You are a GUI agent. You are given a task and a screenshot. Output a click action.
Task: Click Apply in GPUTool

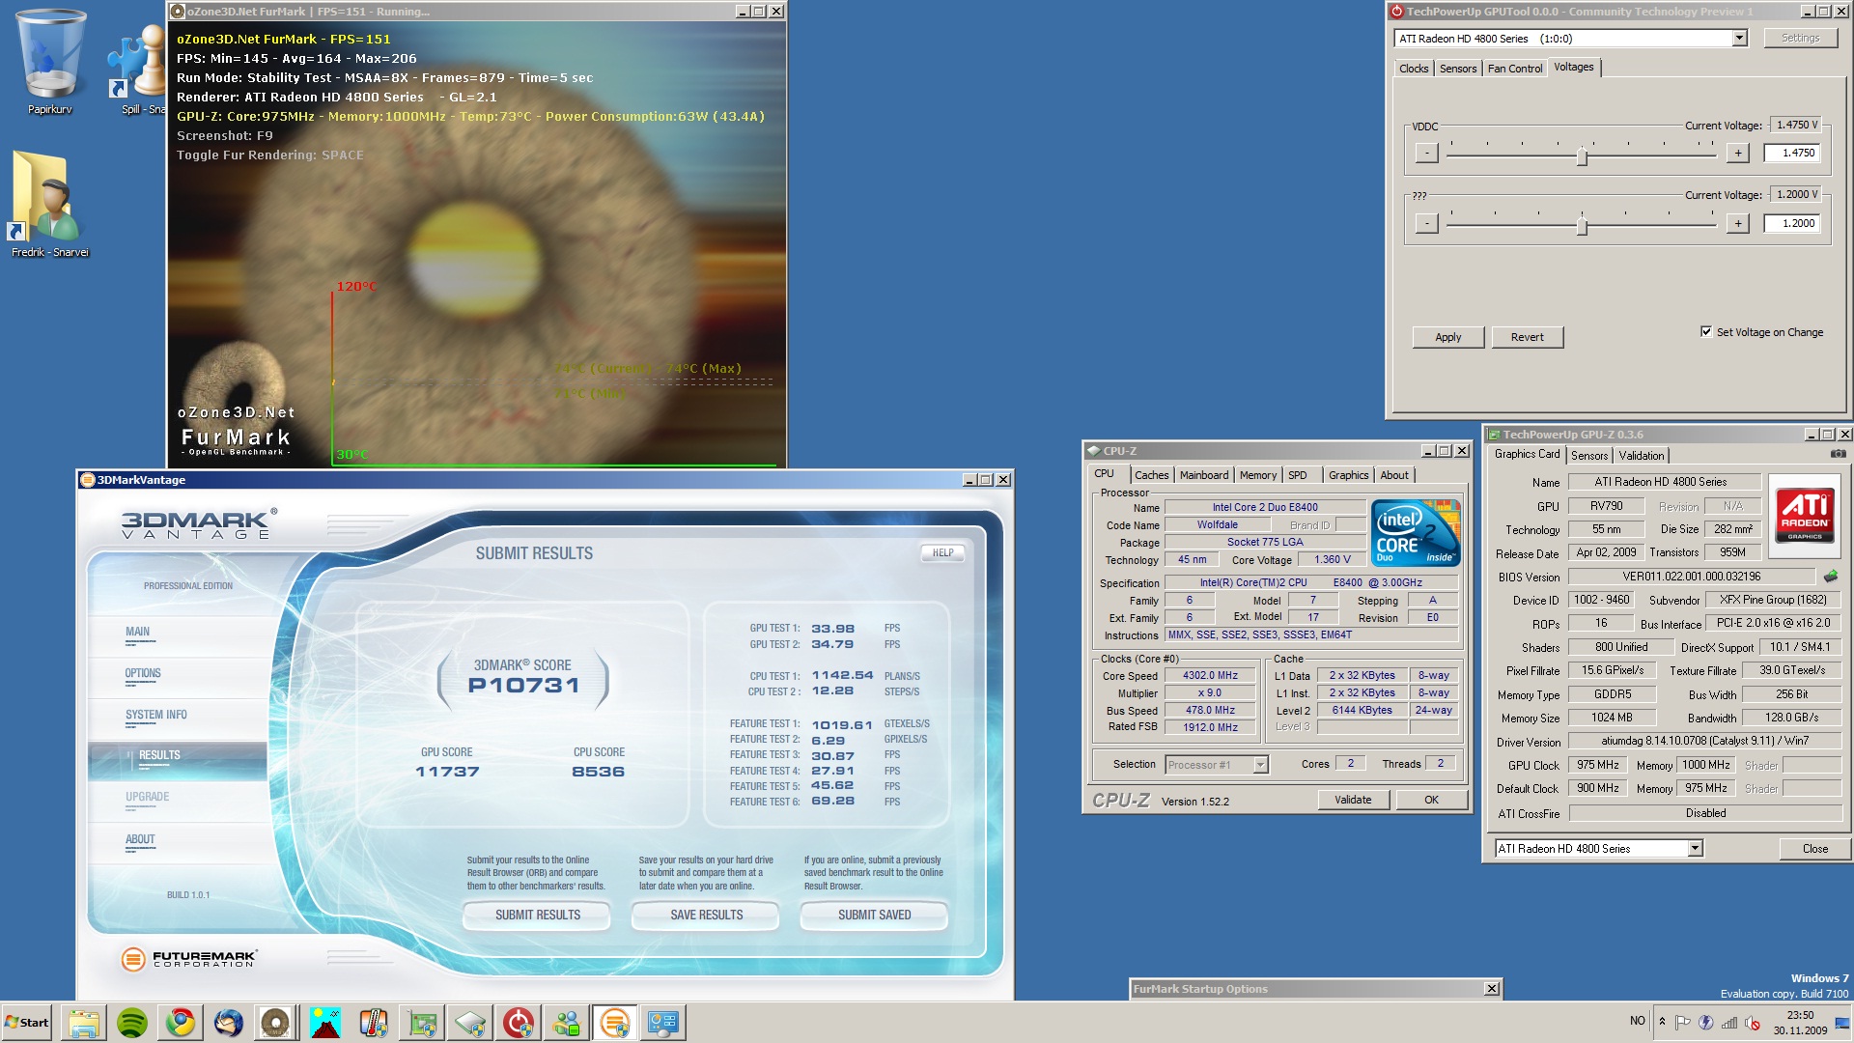(x=1447, y=337)
